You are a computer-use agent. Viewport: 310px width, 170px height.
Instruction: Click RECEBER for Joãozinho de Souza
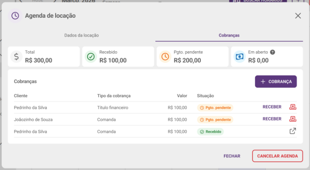(x=272, y=119)
